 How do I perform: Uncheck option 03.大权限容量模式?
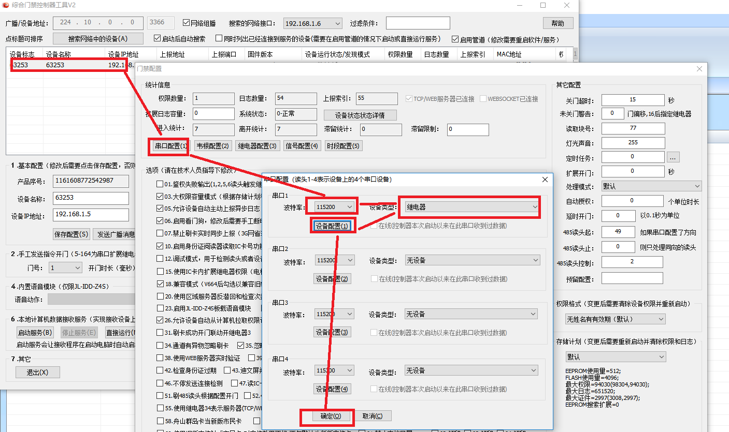tap(160, 197)
